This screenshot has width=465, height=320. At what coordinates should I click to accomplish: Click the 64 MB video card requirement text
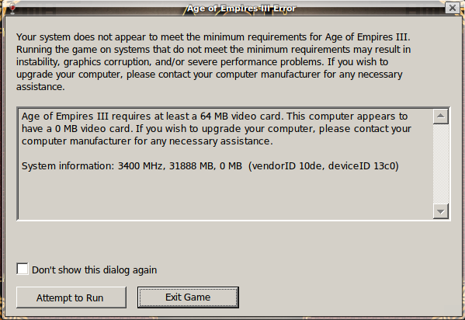(241, 116)
